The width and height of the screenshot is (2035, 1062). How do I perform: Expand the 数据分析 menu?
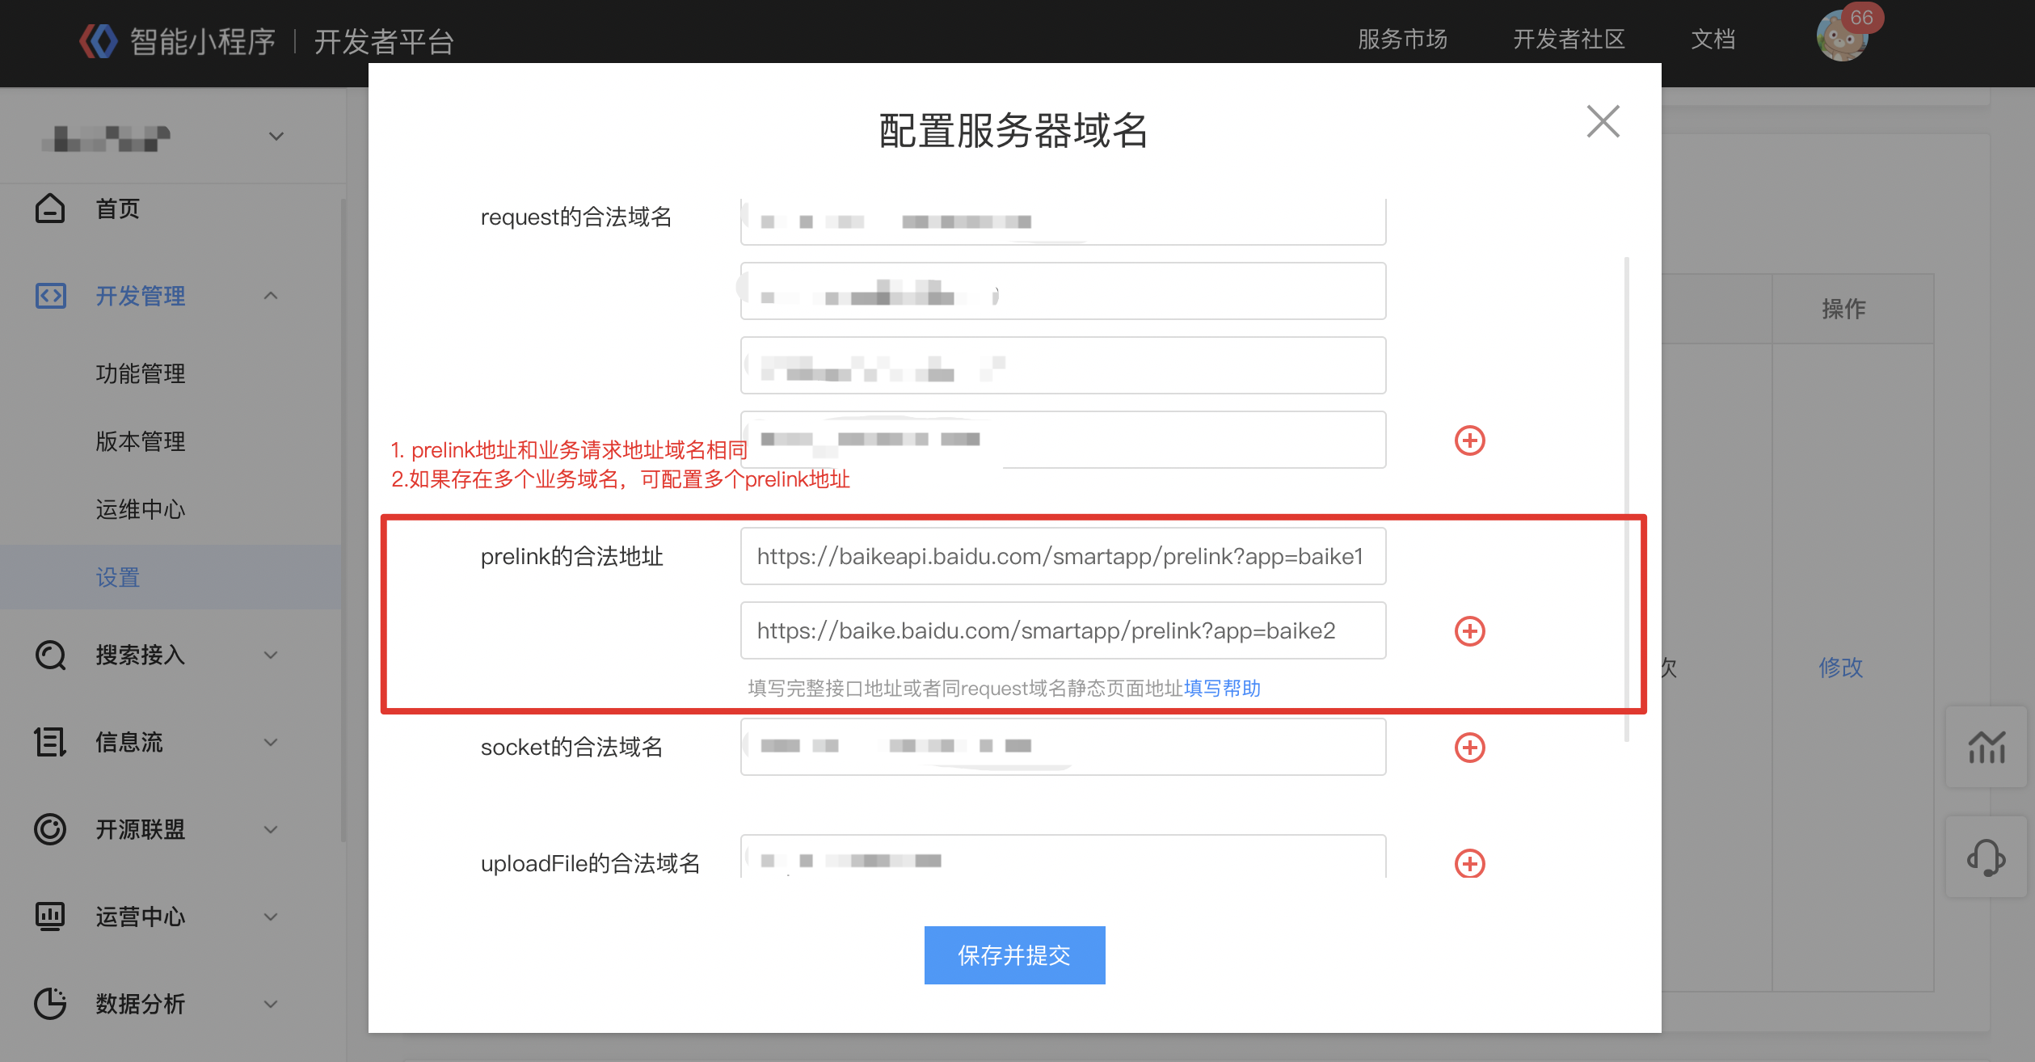(x=270, y=1004)
